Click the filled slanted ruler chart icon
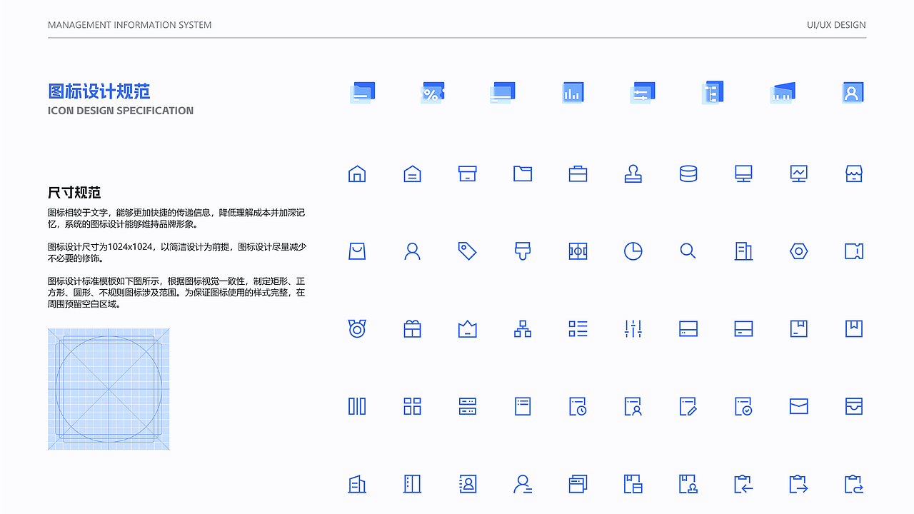 click(x=783, y=93)
